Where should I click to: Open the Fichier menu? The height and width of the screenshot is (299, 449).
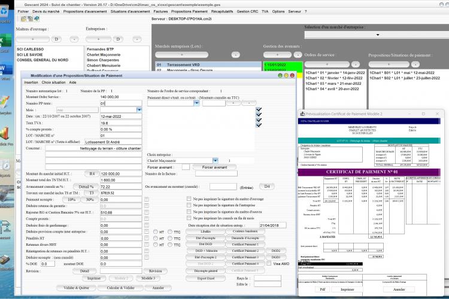[23, 11]
